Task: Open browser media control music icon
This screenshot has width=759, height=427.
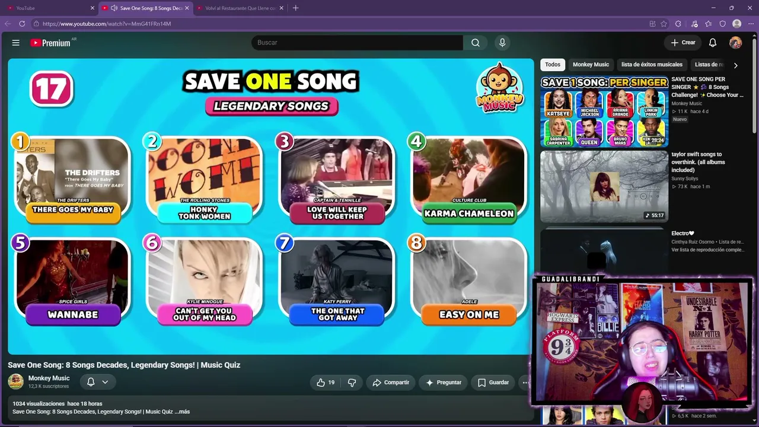Action: [x=694, y=24]
